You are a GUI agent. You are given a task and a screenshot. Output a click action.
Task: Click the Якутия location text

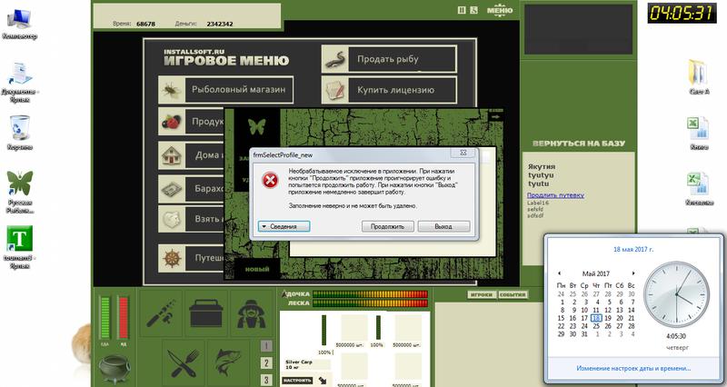541,166
